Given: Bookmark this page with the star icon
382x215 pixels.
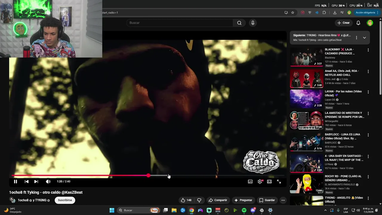Looking at the screenshot, I should 293,13.
